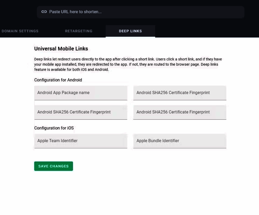Focus SHA256 Fingerprint field under Package name field
Screen dimensions: 259x215
(x=81, y=112)
